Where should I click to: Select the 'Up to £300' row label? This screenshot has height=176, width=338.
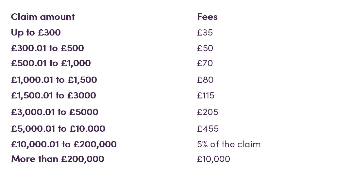click(36, 33)
